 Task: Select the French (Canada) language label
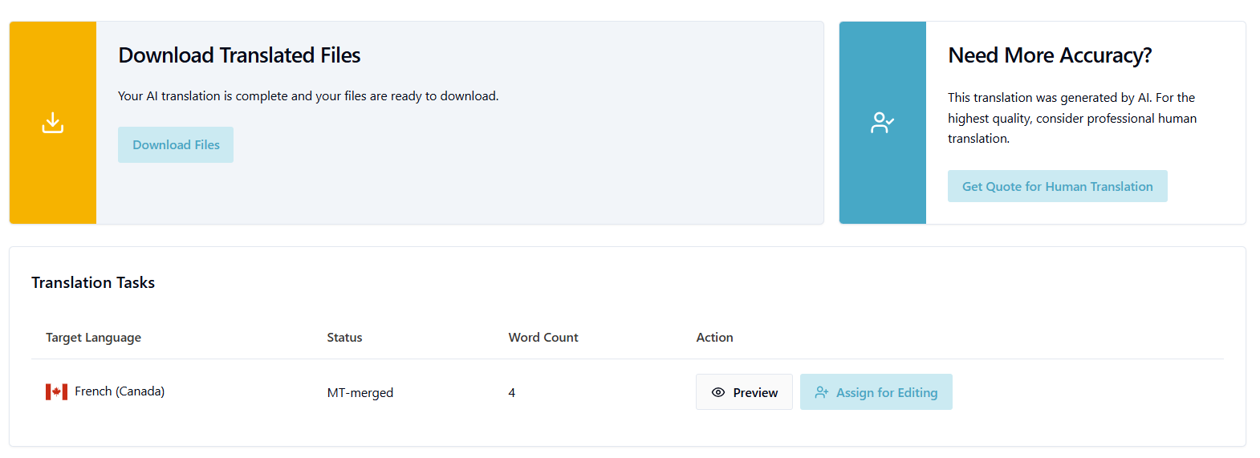coord(120,391)
